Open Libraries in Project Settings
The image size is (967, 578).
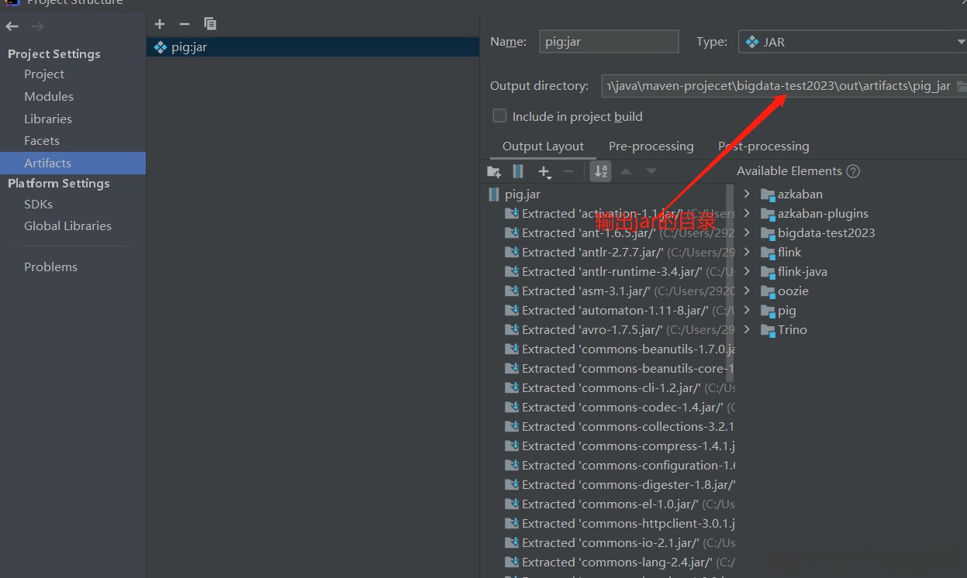pos(48,119)
